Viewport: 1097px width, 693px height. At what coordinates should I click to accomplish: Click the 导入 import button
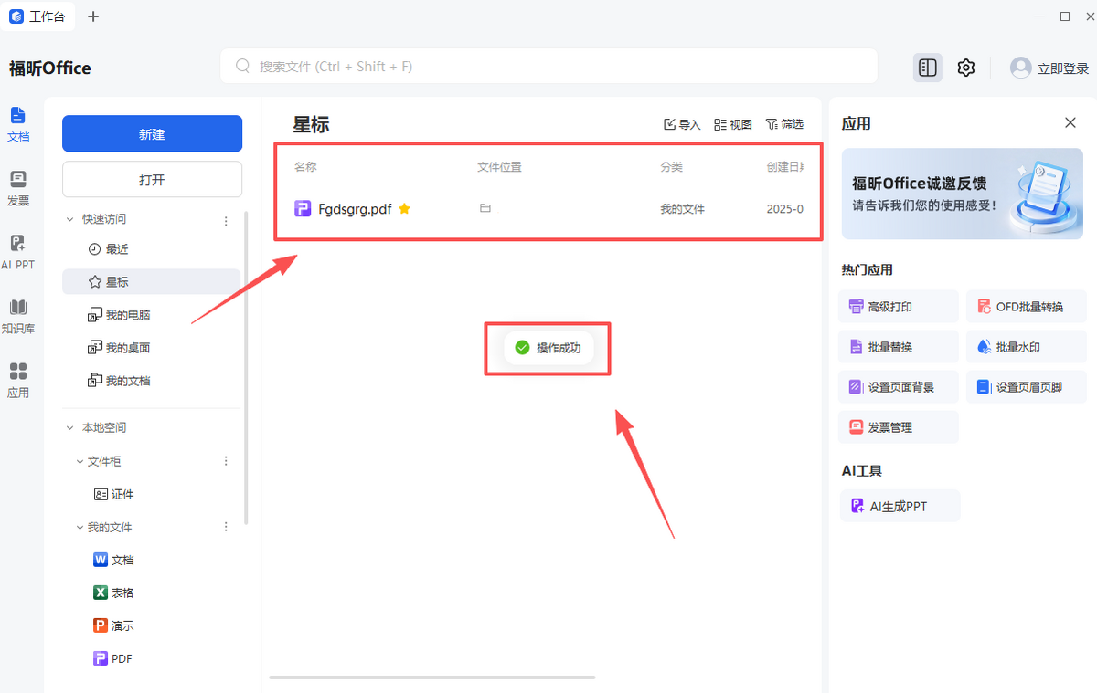[682, 124]
